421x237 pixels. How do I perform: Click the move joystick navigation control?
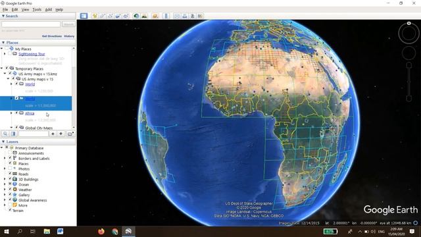coord(409,53)
